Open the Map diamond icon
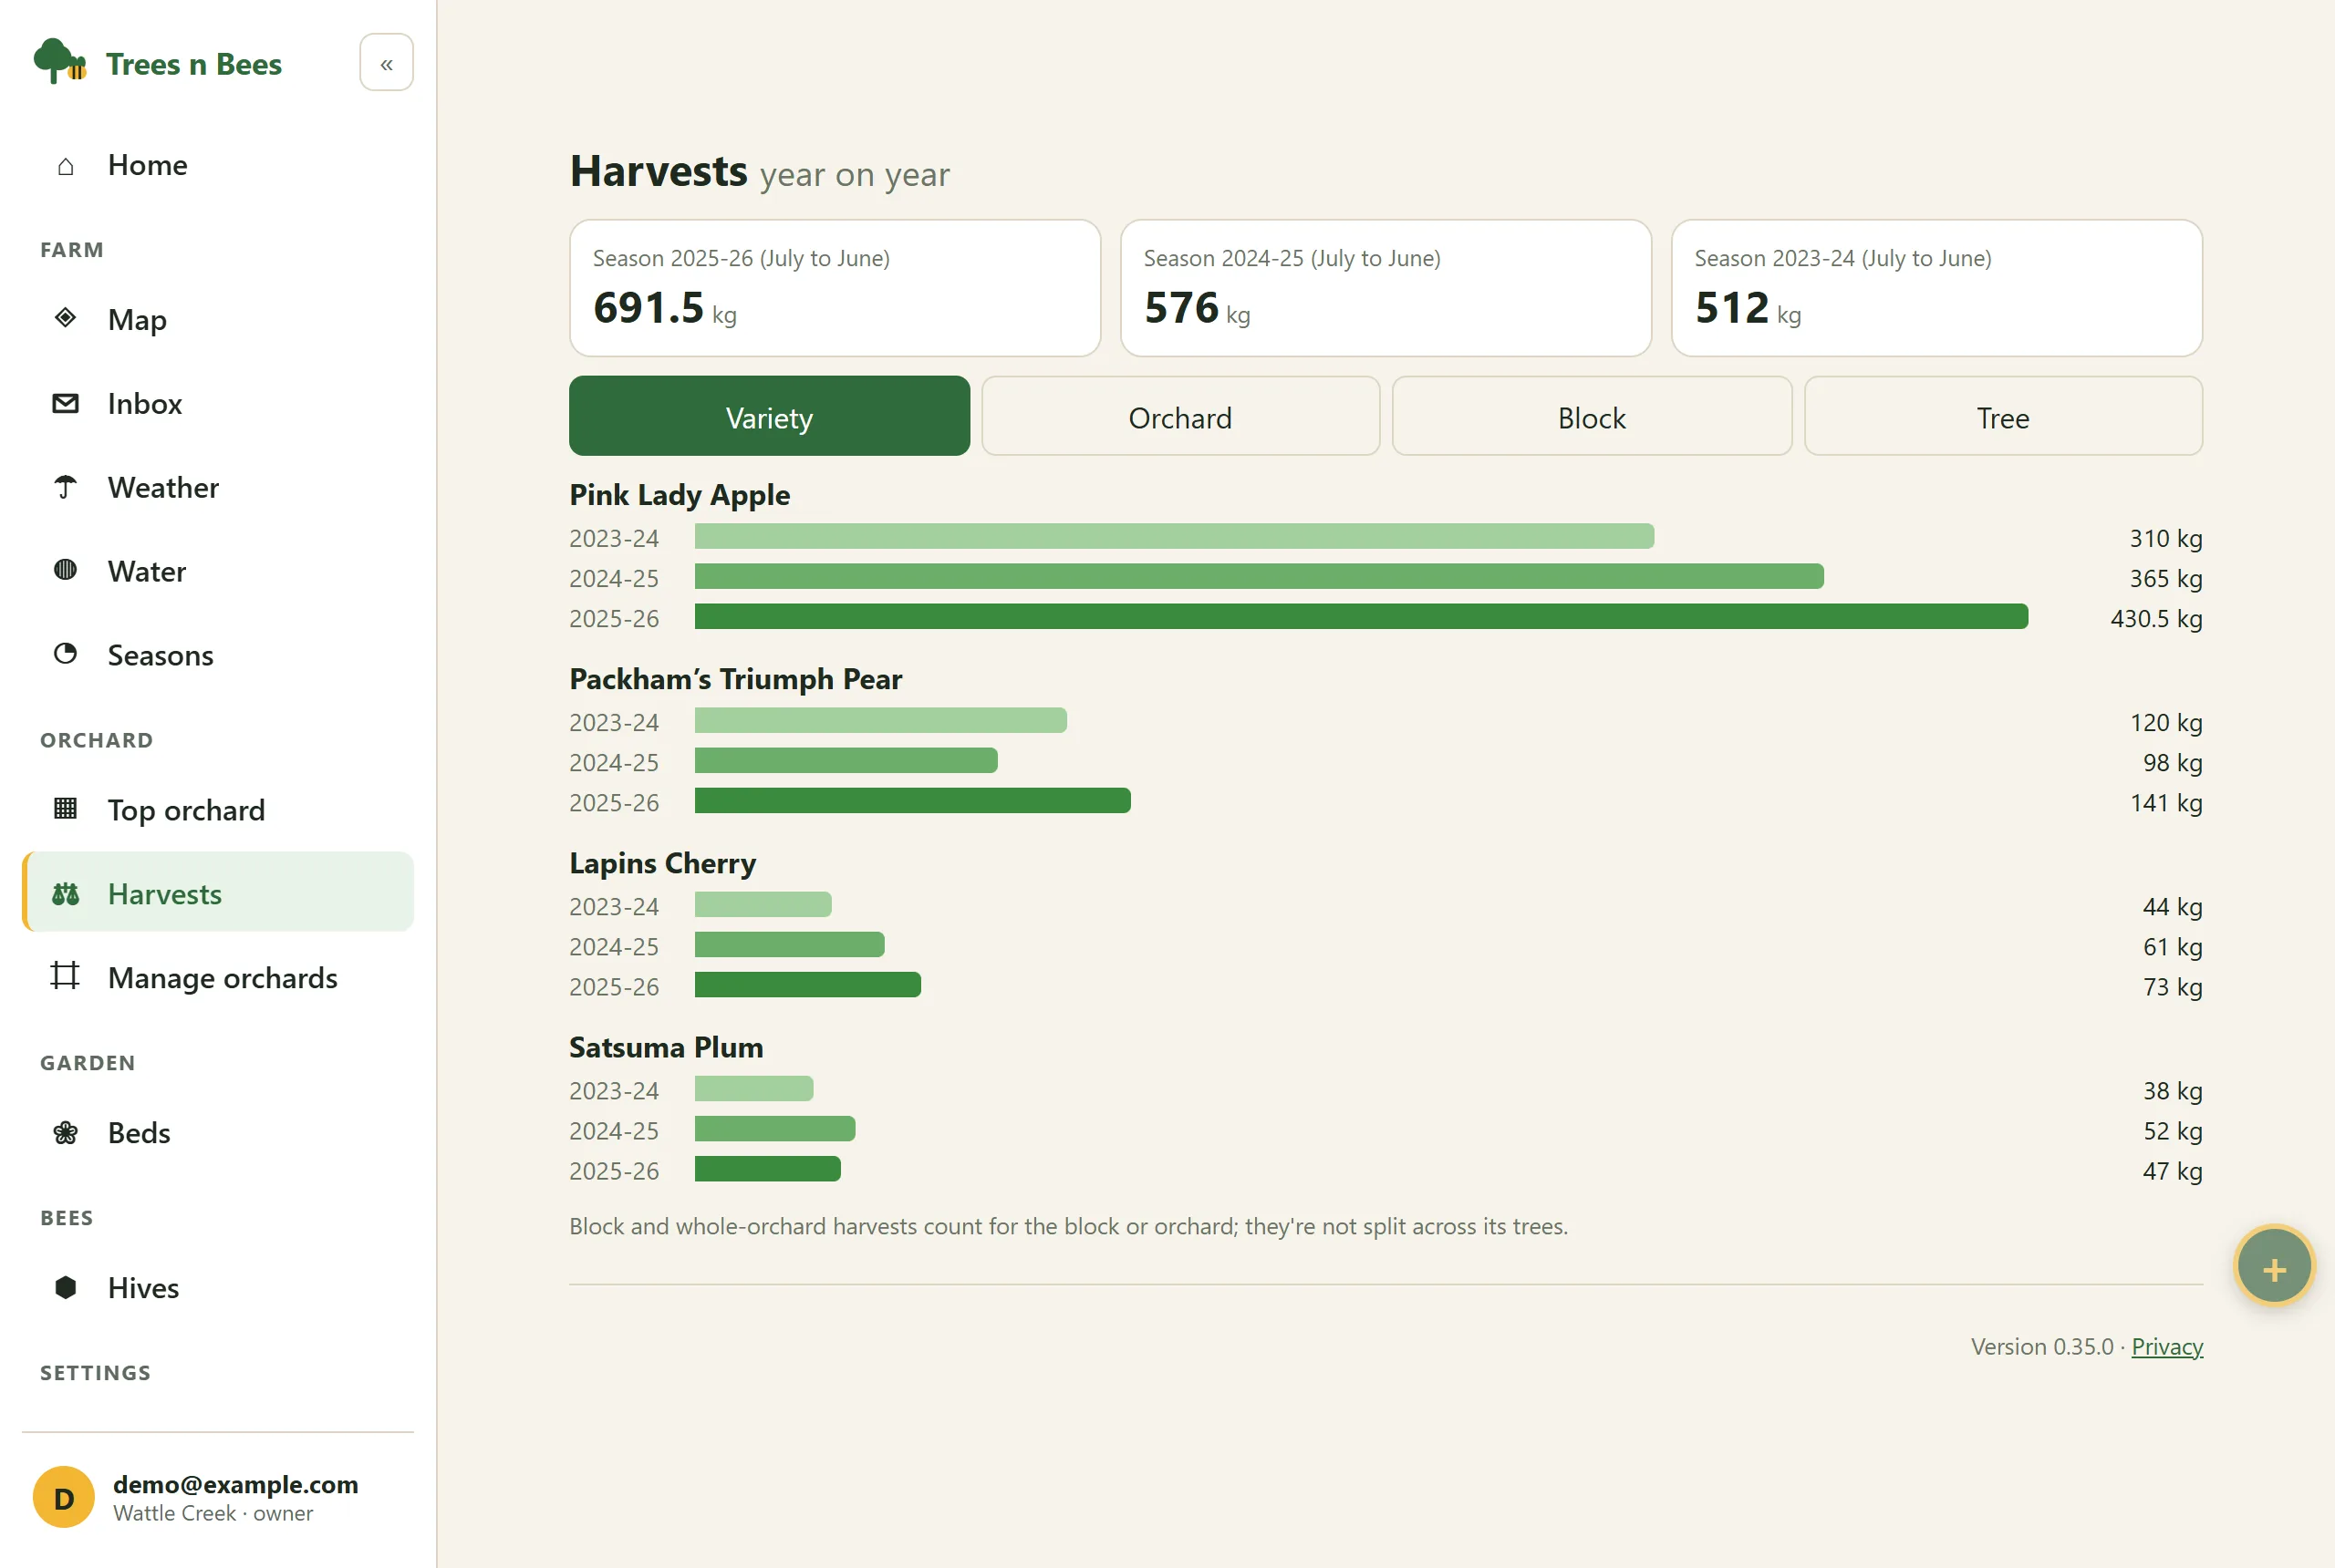 (x=65, y=318)
